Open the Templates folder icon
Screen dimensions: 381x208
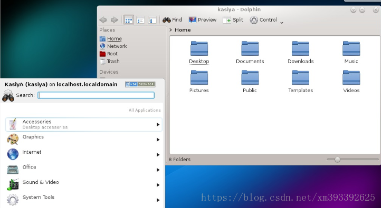301,77
